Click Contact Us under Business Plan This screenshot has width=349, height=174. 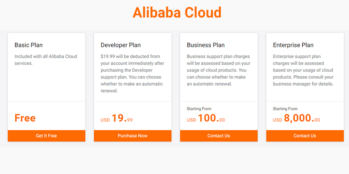pos(219,136)
